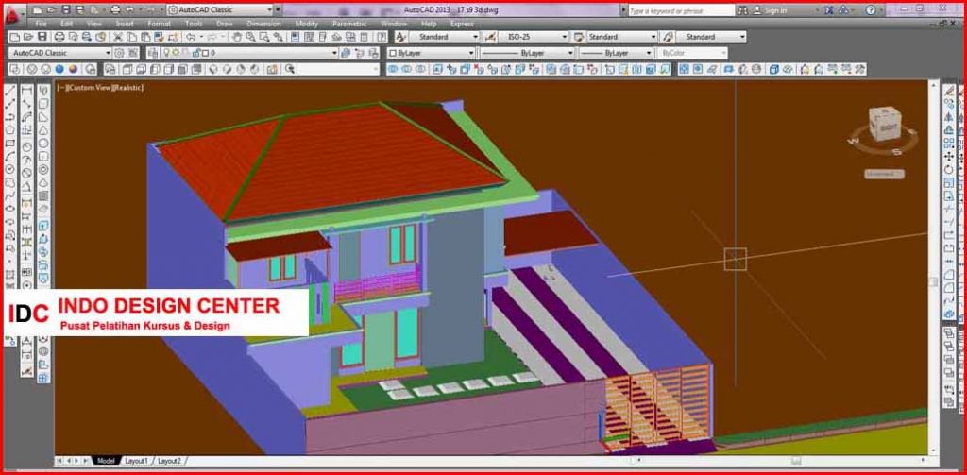Click the Help question mark toolbar icon
Screen dimensions: 967x475
pyautogui.click(x=382, y=37)
